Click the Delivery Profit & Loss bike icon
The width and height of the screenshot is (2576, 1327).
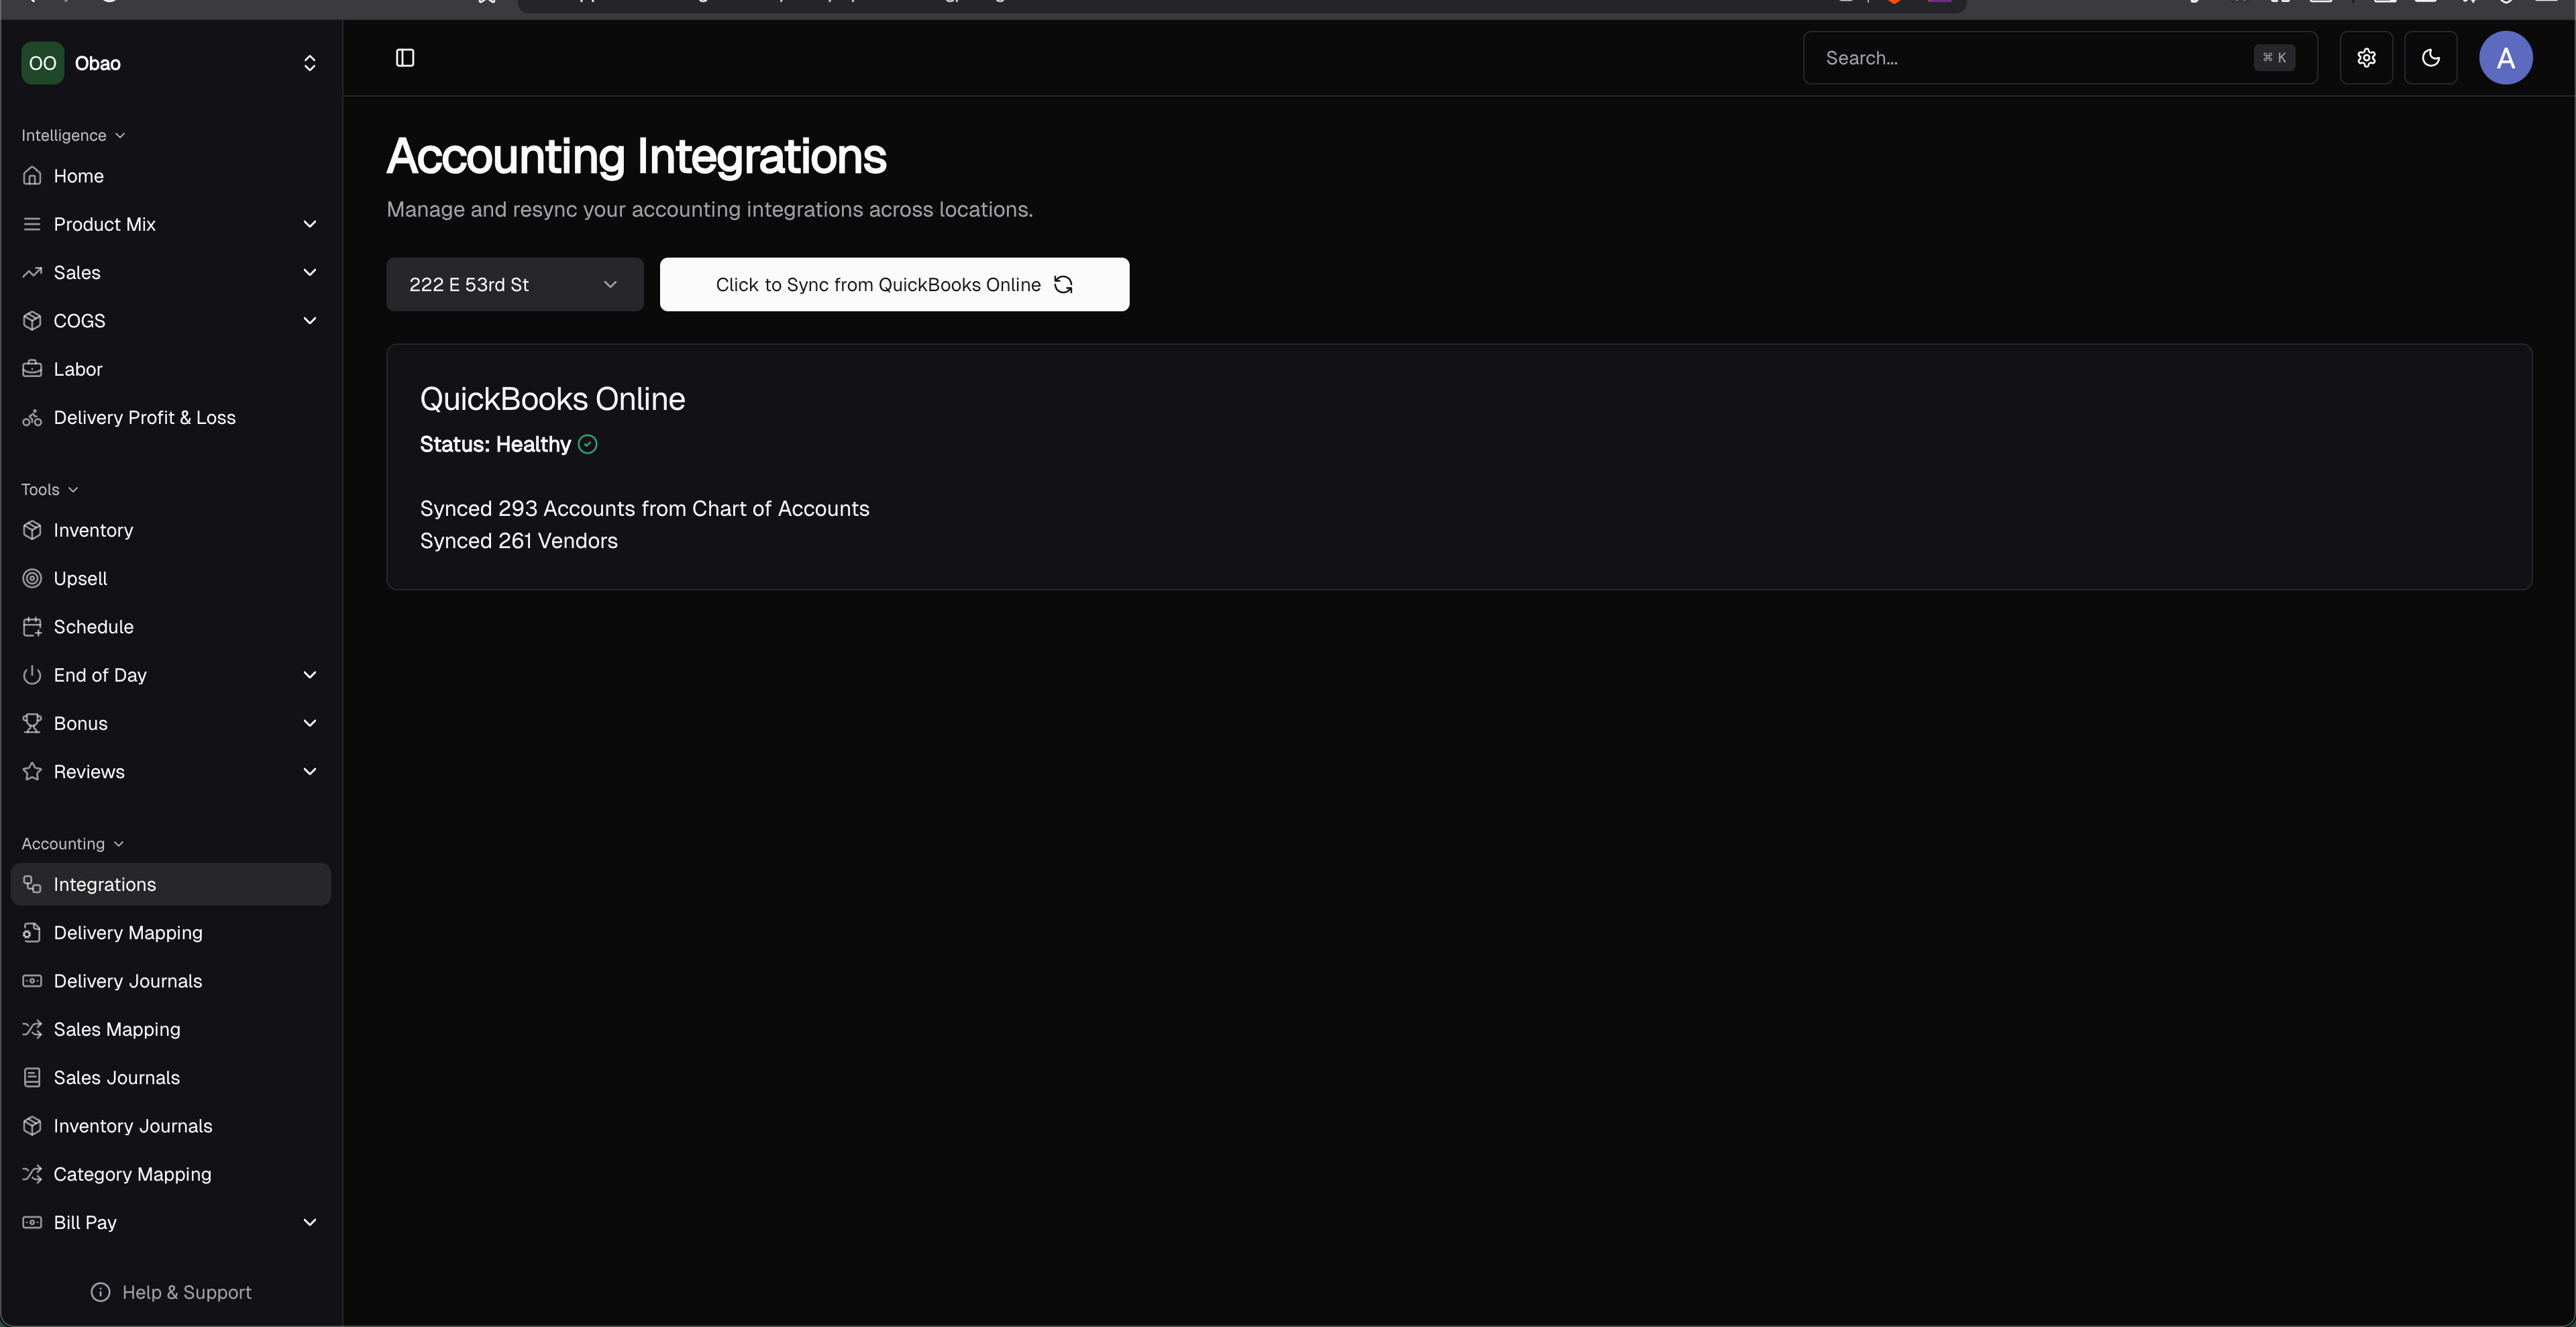(x=32, y=418)
